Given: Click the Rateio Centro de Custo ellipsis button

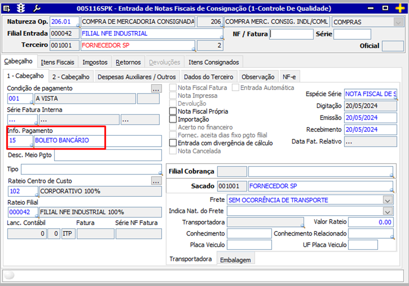Looking at the screenshot, I should 156,181.
